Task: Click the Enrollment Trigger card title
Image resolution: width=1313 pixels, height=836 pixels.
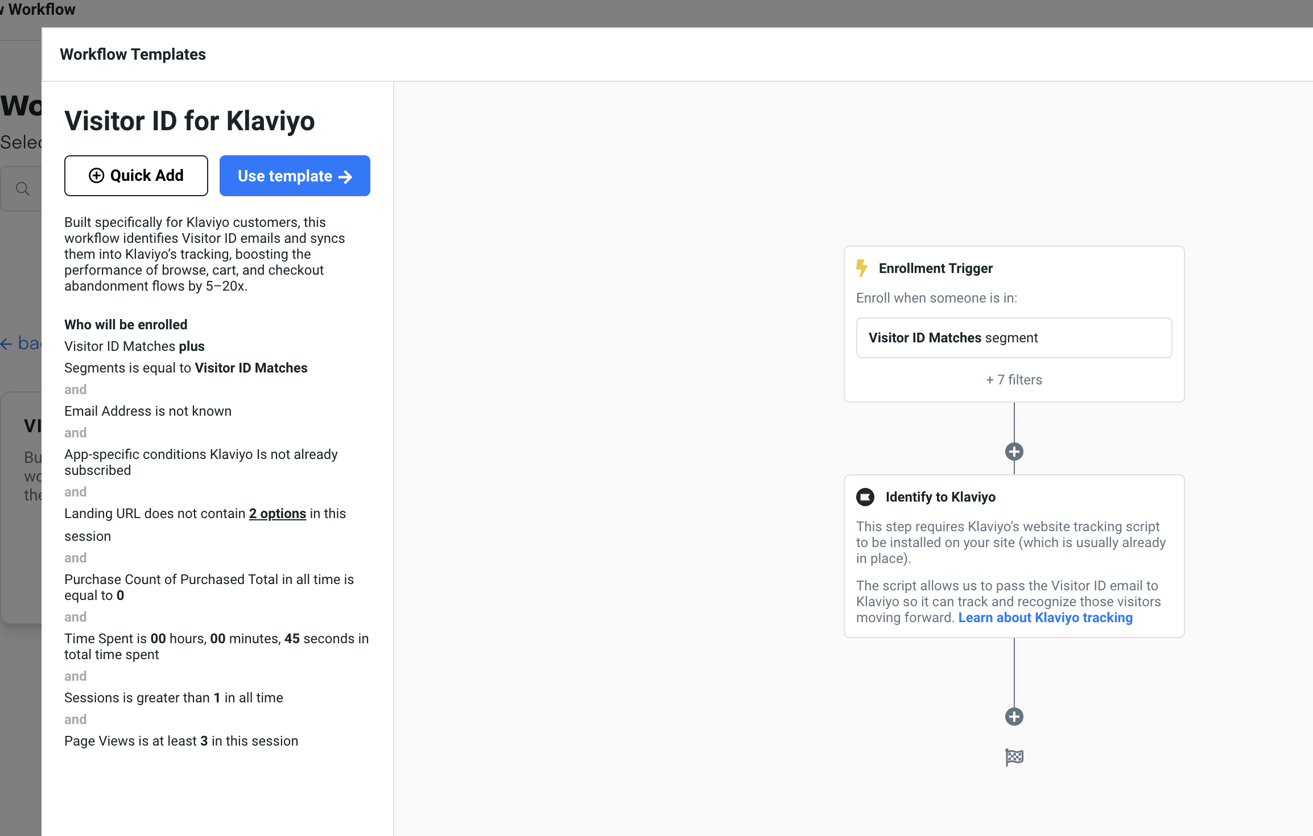Action: (935, 268)
